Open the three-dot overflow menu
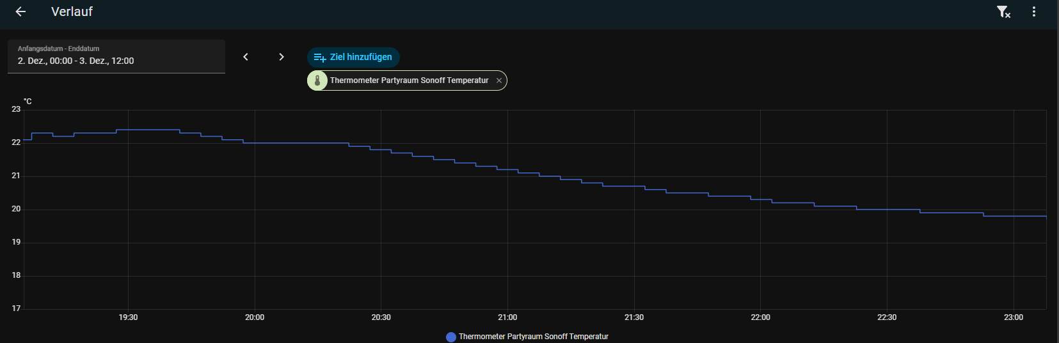1059x343 pixels. pos(1034,11)
